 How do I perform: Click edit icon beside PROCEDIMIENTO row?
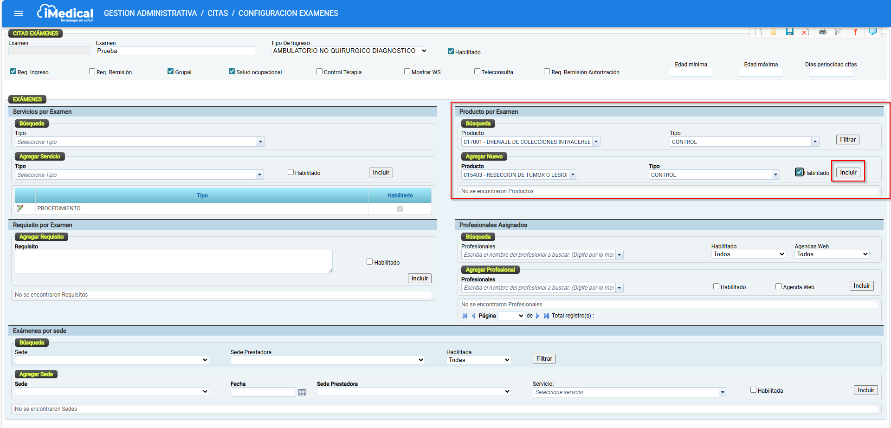click(x=20, y=208)
